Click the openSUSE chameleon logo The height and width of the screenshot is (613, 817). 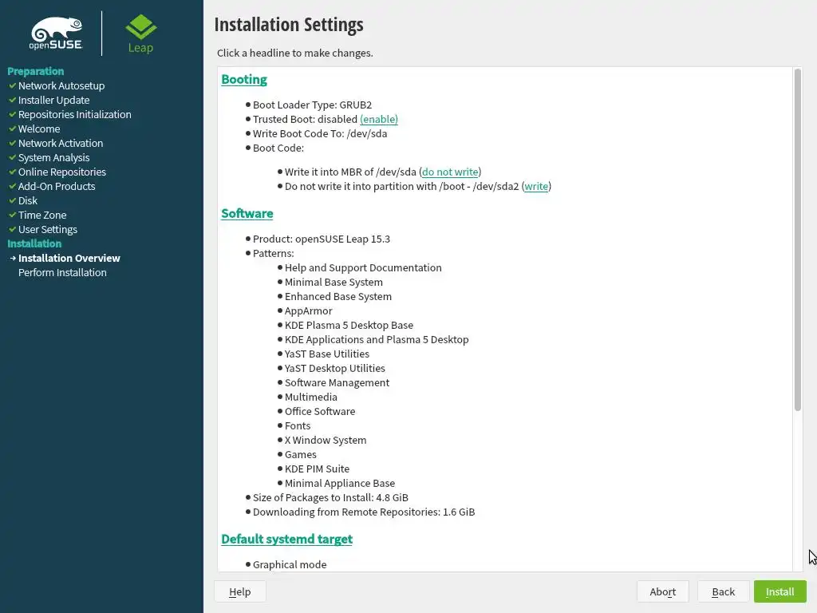(56, 34)
